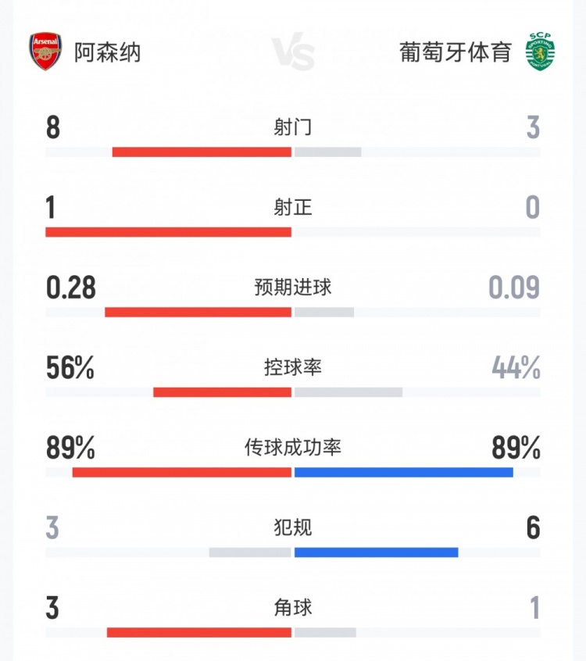This screenshot has width=586, height=661.
Task: Select the 控球率 stat label
Action: pyautogui.click(x=293, y=367)
